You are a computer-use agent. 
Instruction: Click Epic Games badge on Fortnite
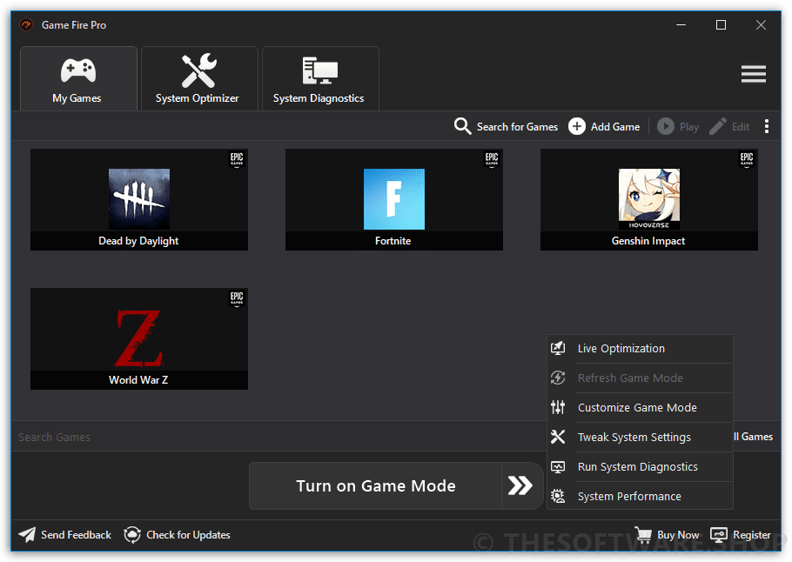(492, 159)
